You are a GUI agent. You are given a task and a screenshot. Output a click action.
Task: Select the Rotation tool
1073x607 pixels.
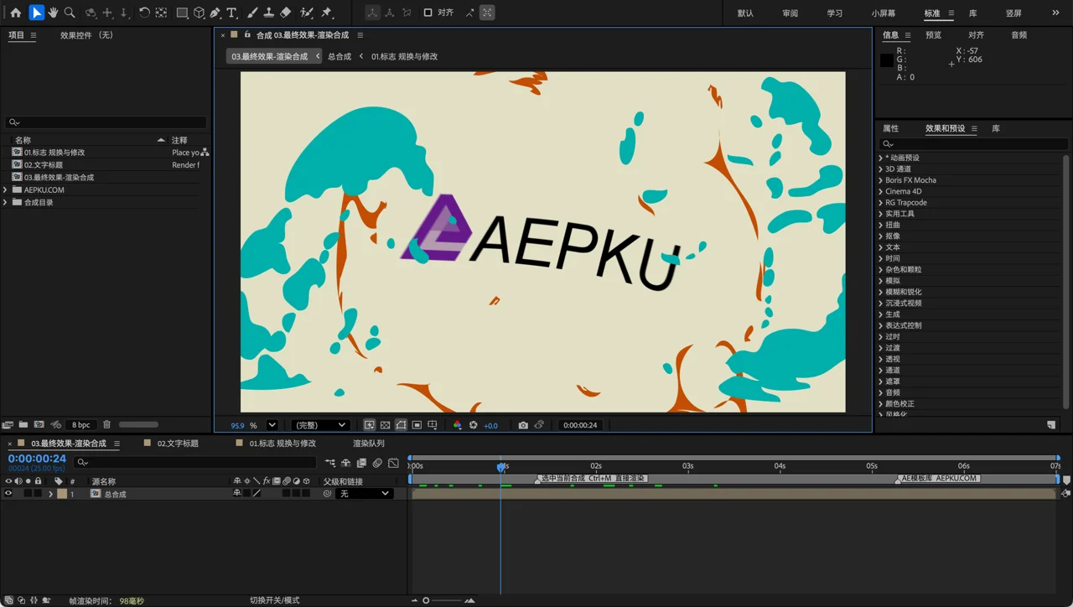pyautogui.click(x=144, y=13)
